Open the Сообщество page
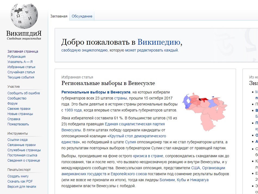Image resolution: width=258 pixels, height=194 pixels. click(17, 98)
